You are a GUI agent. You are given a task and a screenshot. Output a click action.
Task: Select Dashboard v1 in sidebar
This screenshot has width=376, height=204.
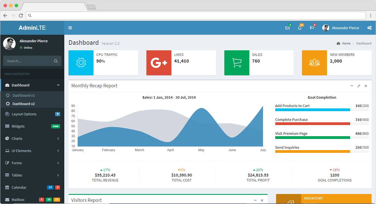[x=23, y=95]
